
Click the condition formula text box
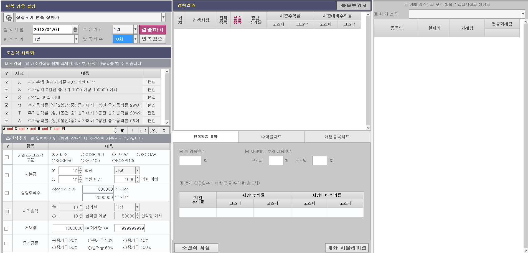(x=59, y=130)
